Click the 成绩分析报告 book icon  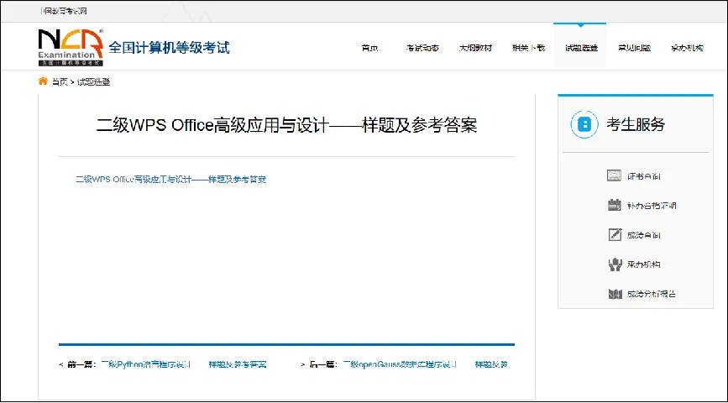click(615, 294)
